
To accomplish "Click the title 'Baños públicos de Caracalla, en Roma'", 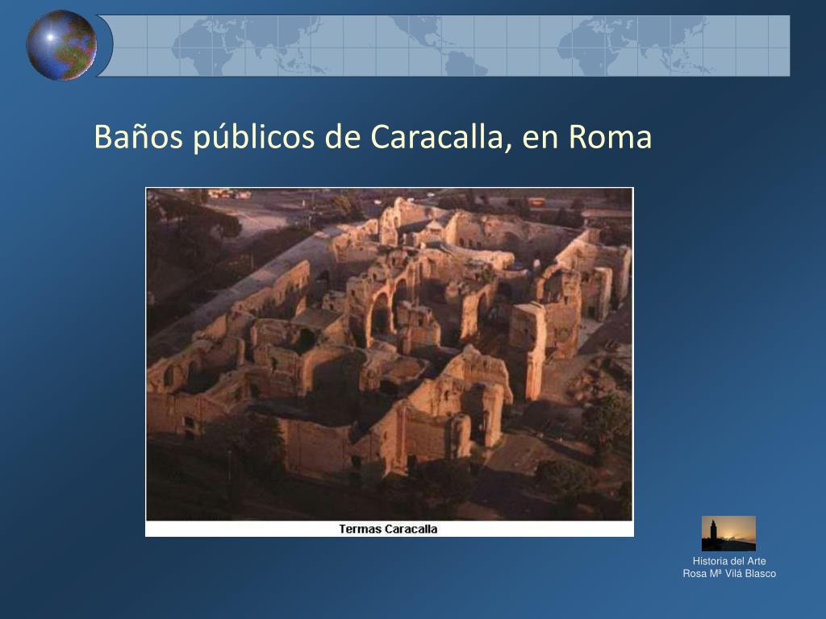I will point(373,137).
